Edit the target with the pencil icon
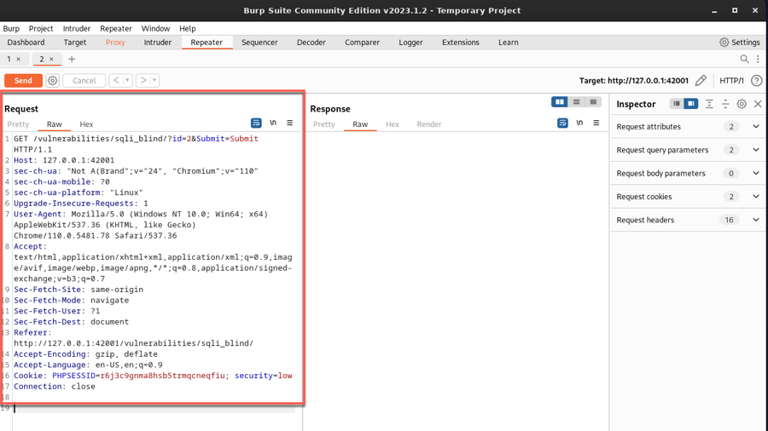This screenshot has width=768, height=431. pos(701,80)
